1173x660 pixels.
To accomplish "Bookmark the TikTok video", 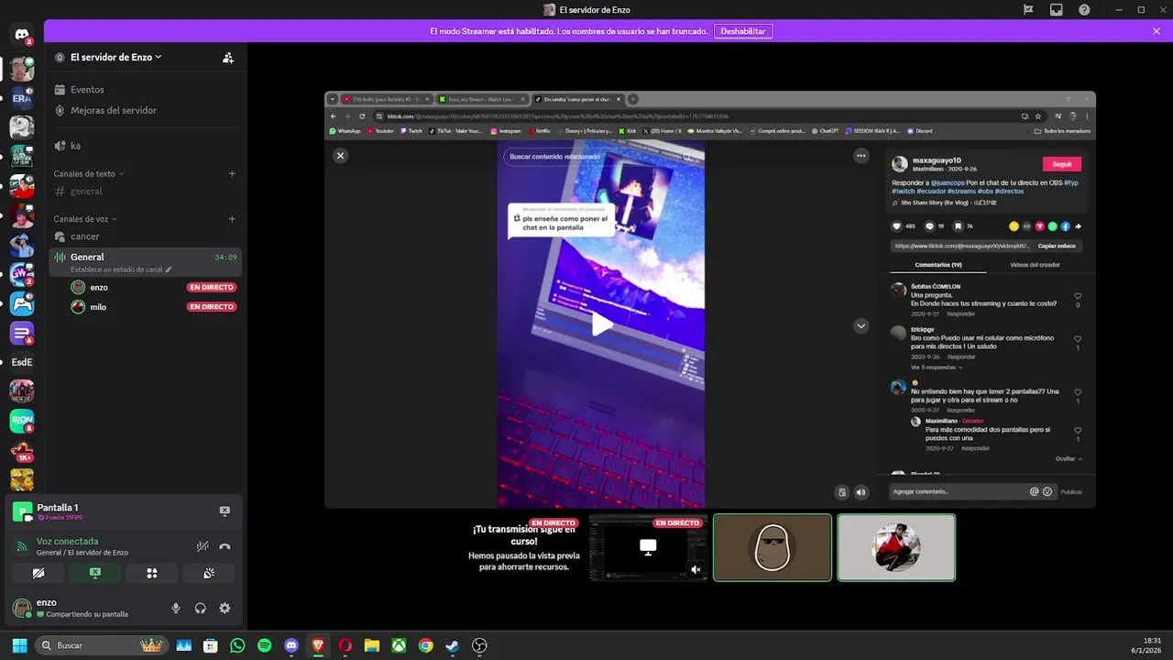I will pos(958,226).
